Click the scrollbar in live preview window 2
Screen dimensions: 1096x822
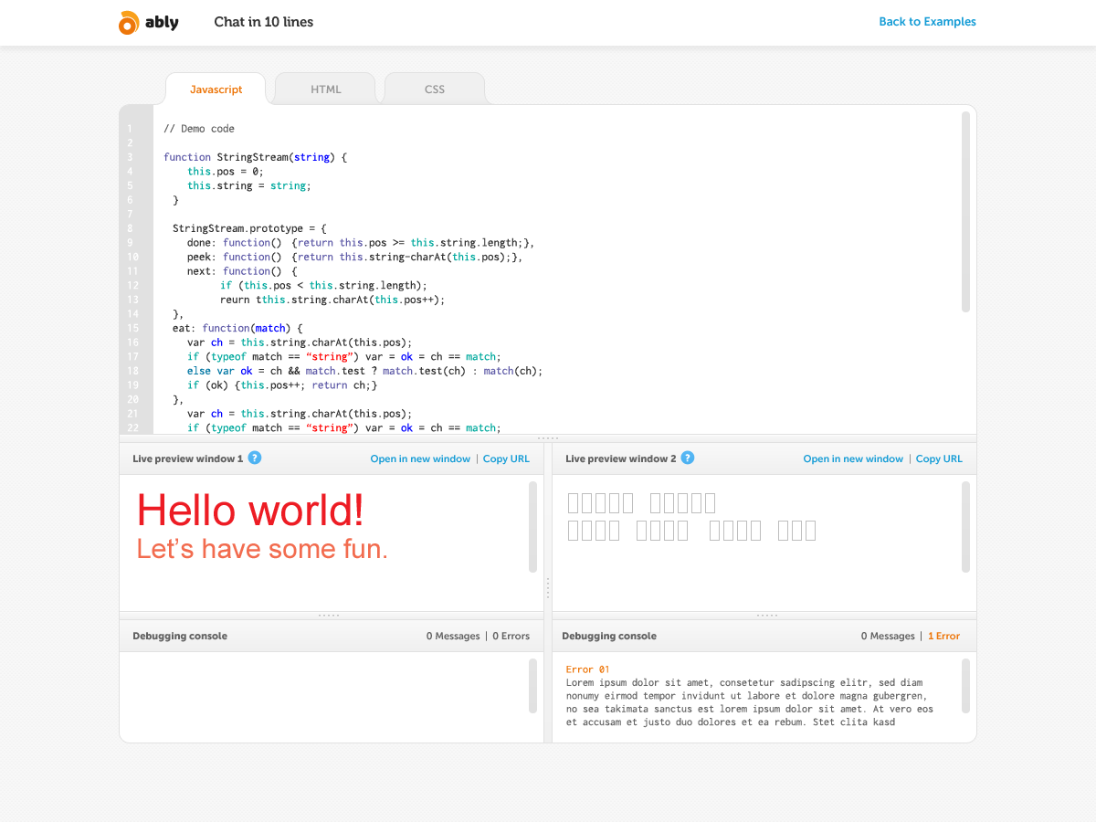click(x=965, y=527)
